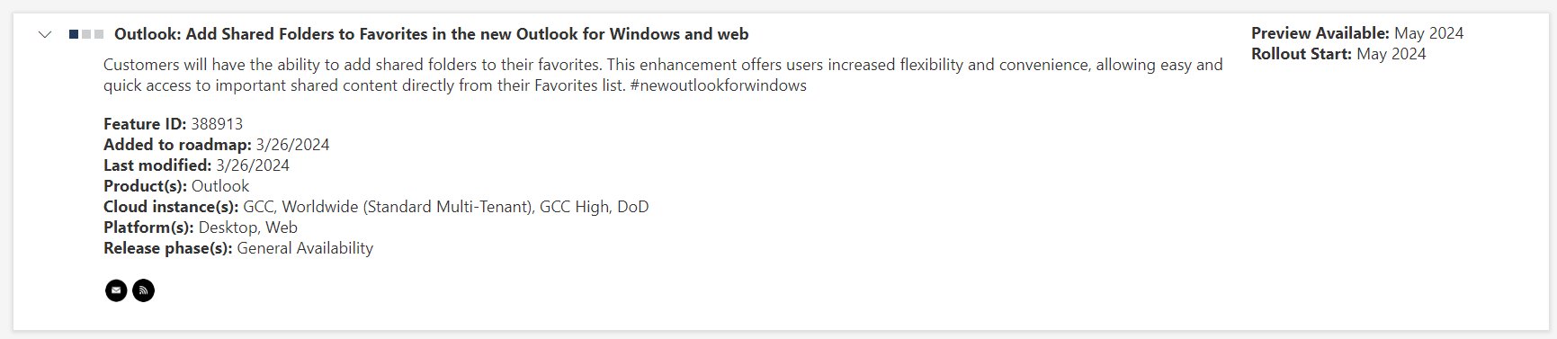Viewport: 1557px width, 339px height.
Task: Click the #newoutlookforwindows hashtag
Action: [719, 85]
